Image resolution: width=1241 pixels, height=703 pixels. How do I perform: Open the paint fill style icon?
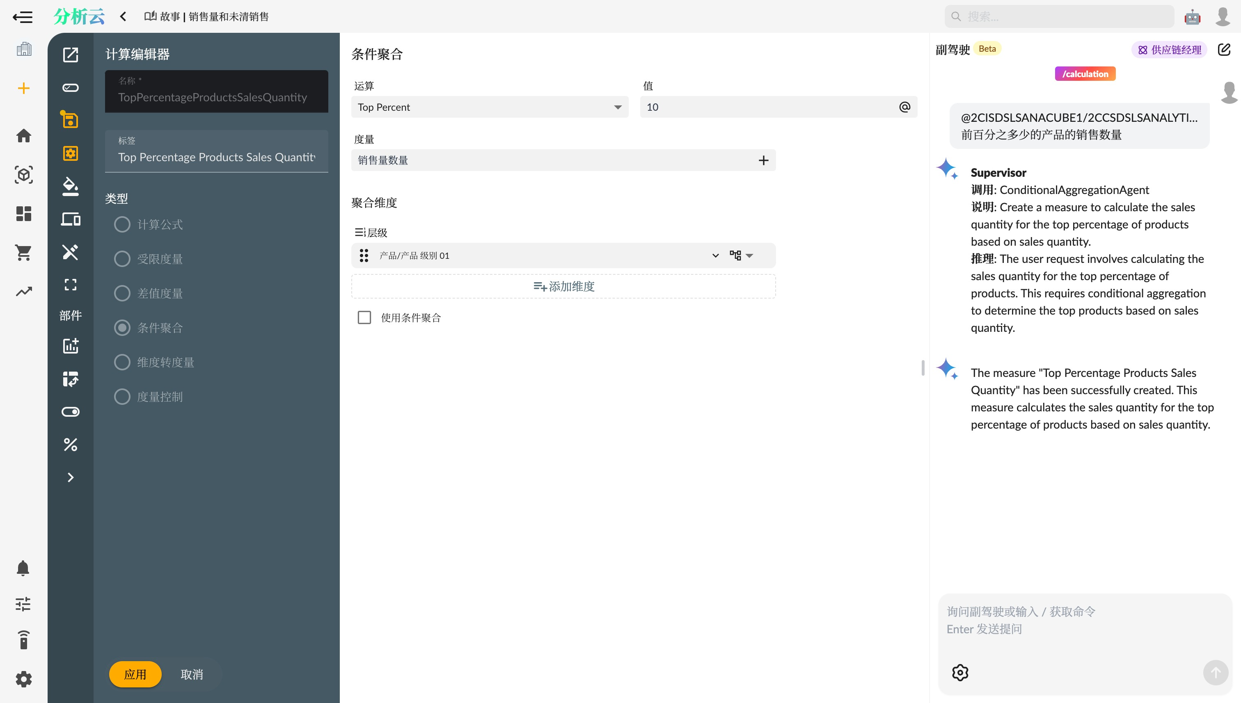click(x=71, y=186)
